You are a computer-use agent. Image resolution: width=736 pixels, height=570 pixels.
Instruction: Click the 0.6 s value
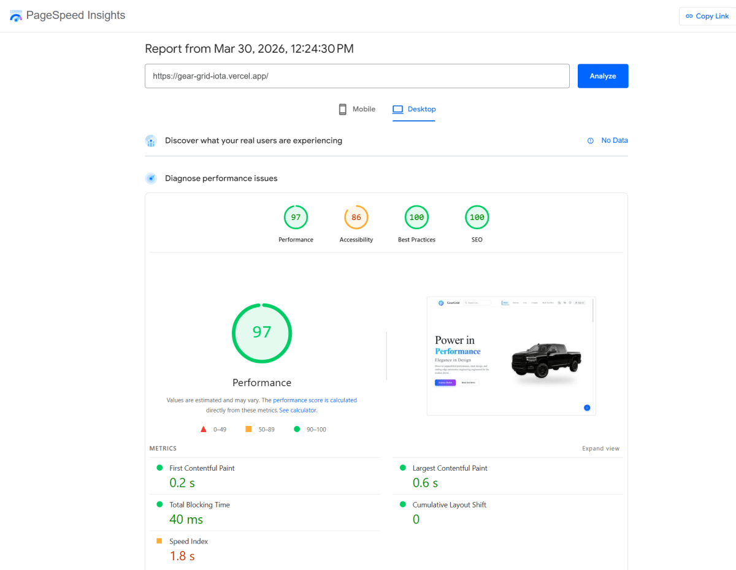[425, 483]
